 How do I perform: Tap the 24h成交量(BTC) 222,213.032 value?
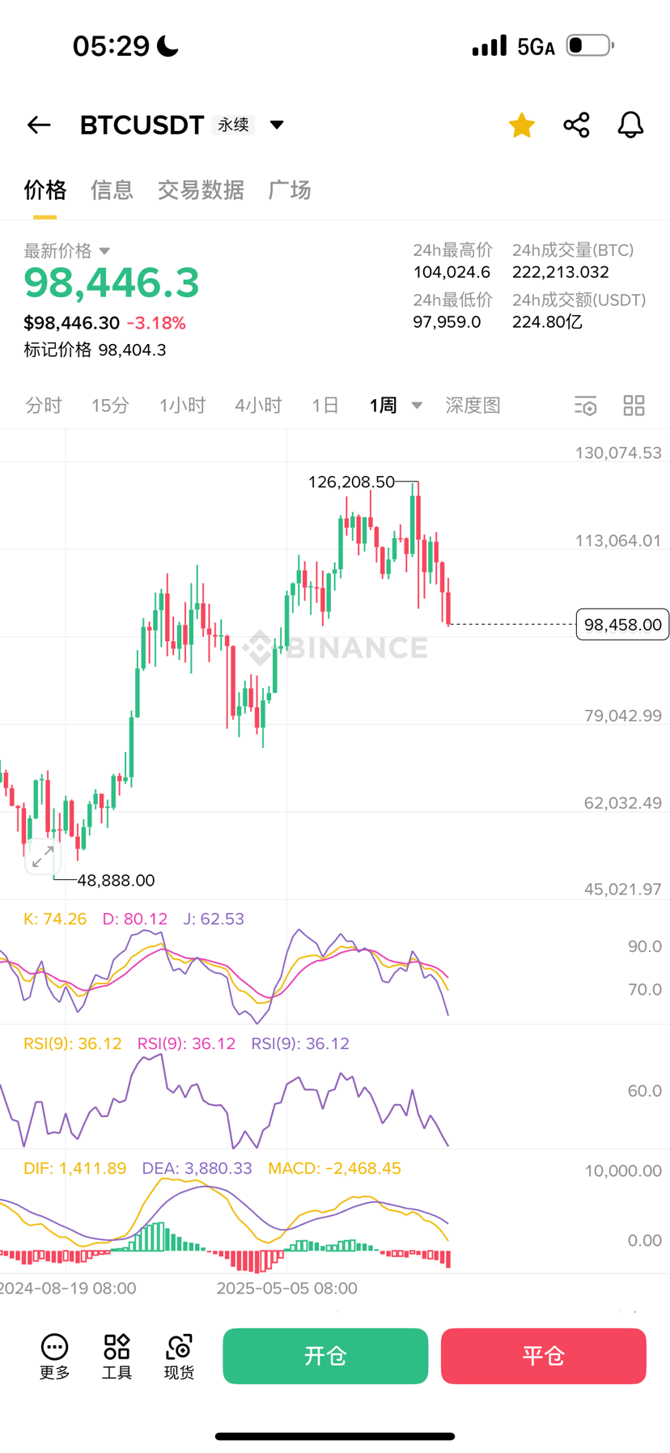point(560,272)
